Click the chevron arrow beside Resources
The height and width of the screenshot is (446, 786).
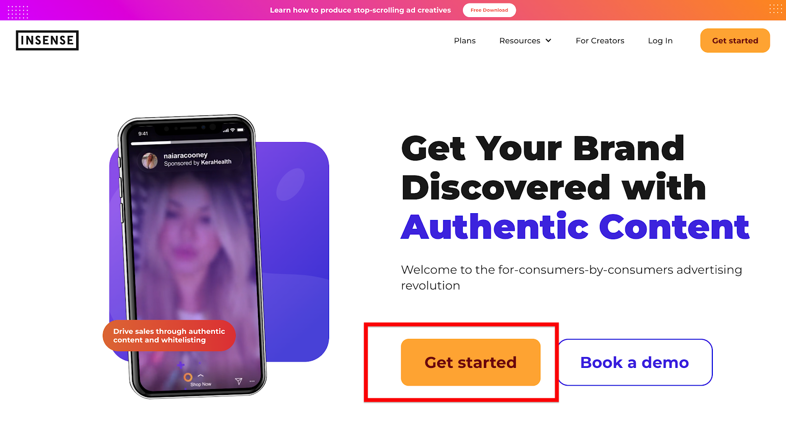point(548,41)
